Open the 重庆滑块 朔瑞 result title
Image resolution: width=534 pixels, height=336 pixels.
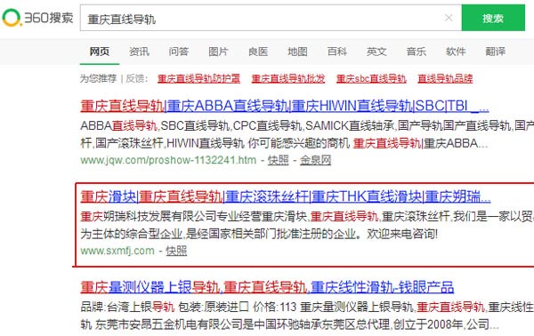tap(286, 197)
